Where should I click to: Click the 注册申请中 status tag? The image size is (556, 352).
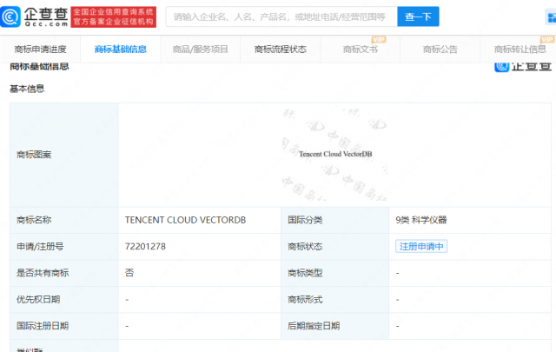click(421, 246)
